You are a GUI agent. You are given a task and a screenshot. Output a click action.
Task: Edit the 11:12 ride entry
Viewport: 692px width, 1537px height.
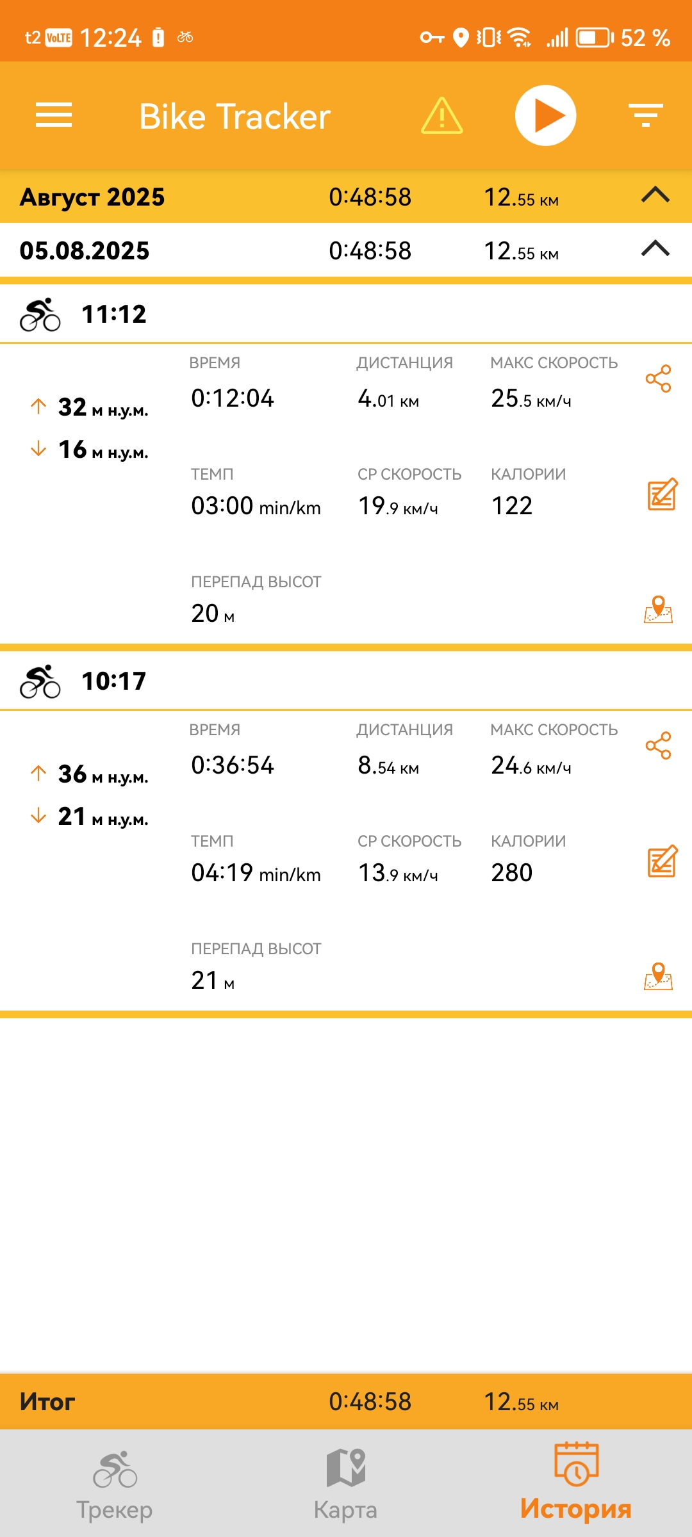pos(662,494)
